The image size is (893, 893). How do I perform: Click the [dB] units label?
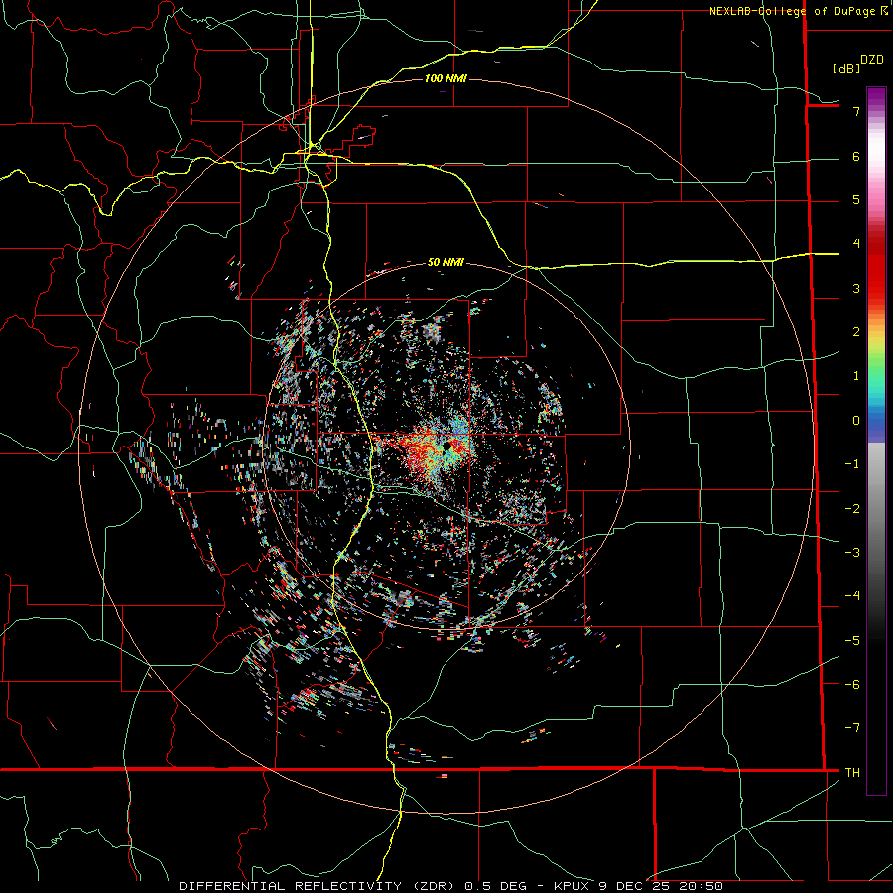point(846,68)
